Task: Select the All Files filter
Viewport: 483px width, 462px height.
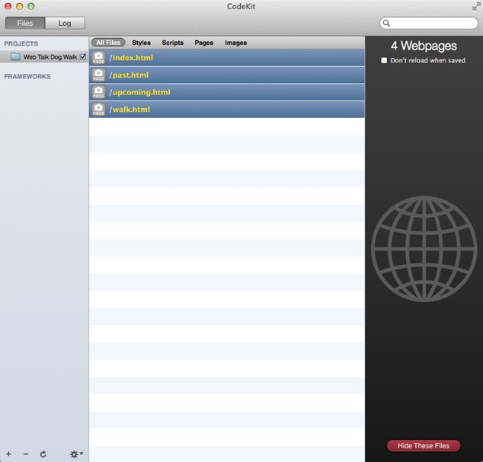Action: (x=108, y=43)
